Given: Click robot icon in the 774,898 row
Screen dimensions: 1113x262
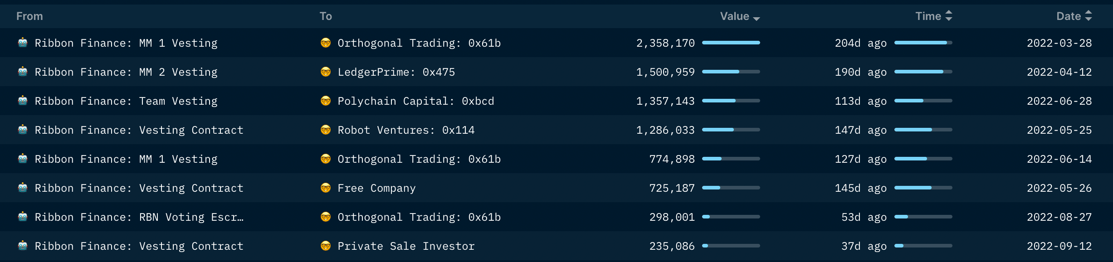Looking at the screenshot, I should pyautogui.click(x=23, y=159).
